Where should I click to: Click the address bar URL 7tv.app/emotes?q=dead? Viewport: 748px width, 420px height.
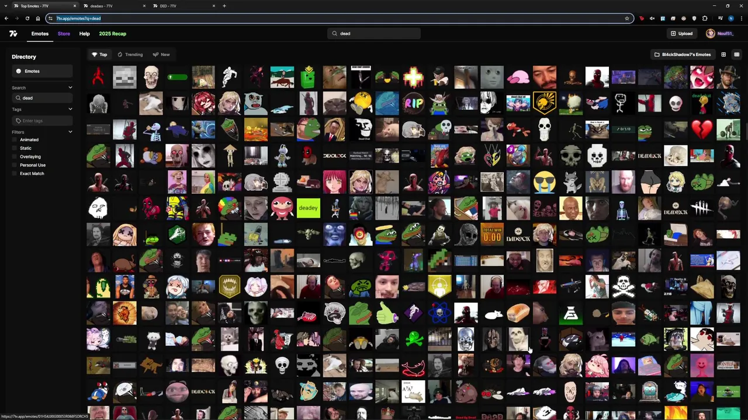click(x=78, y=18)
